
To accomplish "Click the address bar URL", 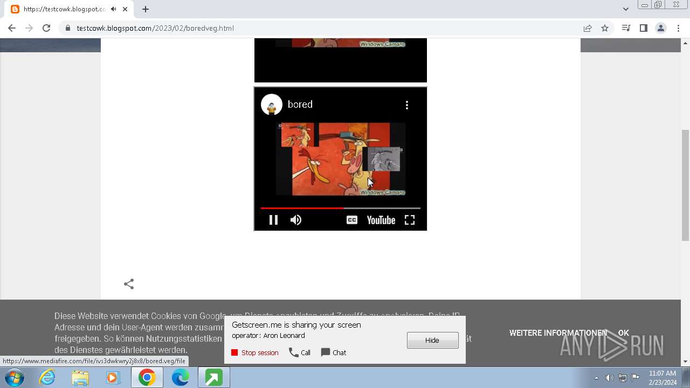I will pos(155,28).
